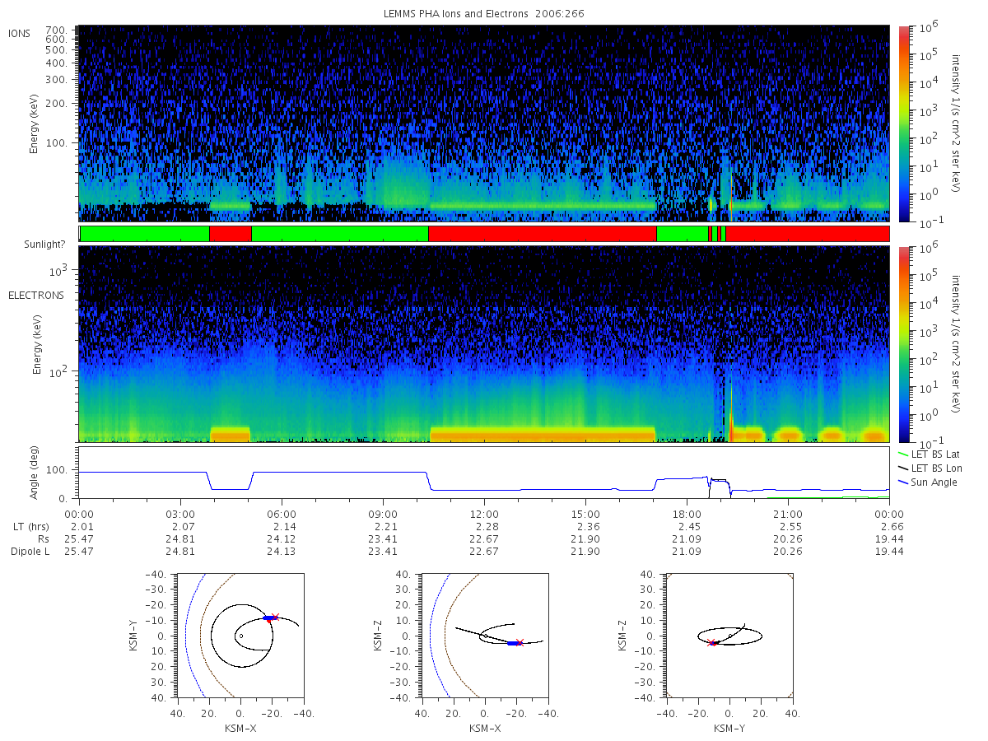The height and width of the screenshot is (741, 988).
Task: Select the Dipole L row label
Action: 30,551
